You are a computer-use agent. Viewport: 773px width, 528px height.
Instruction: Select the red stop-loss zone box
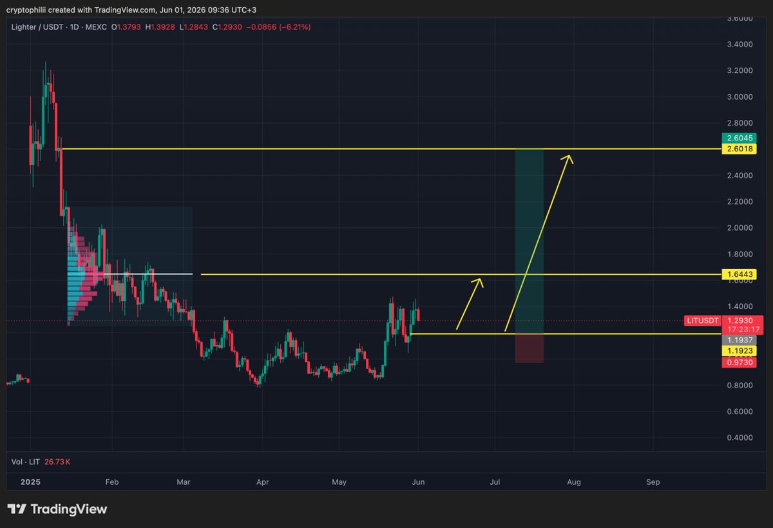[x=529, y=348]
